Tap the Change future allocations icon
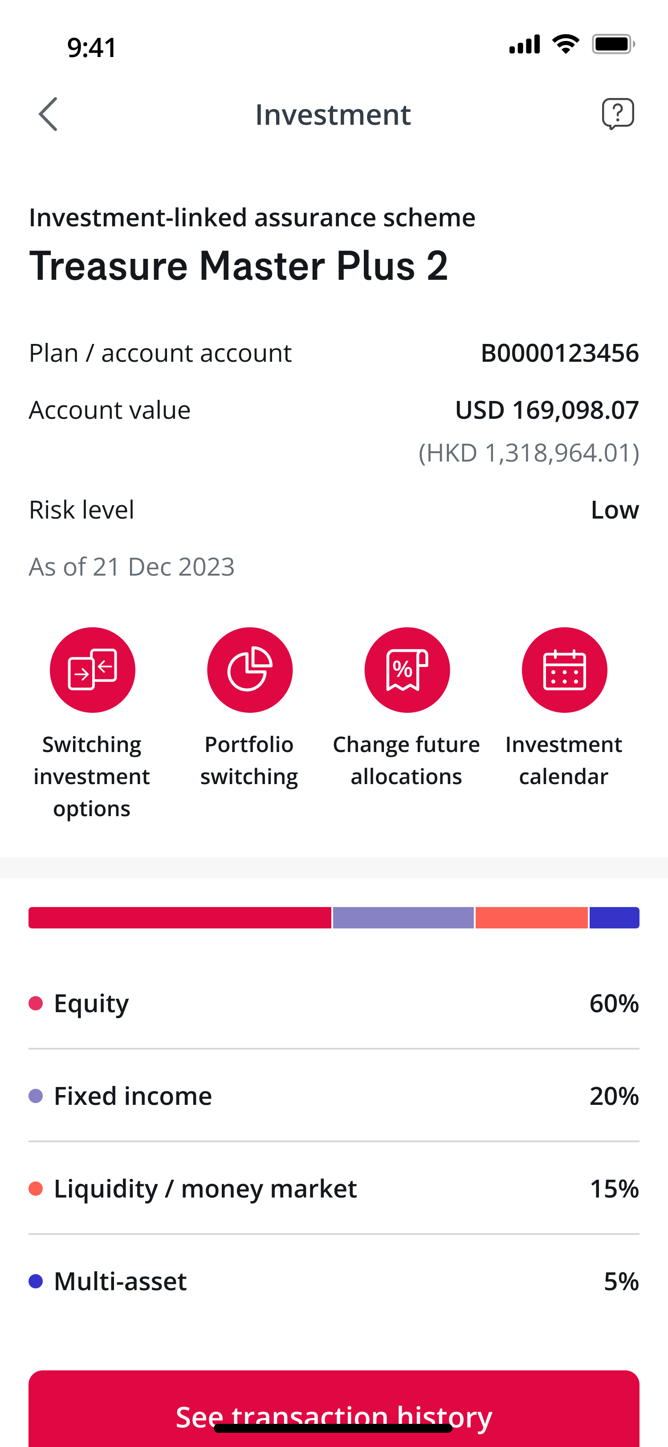This screenshot has height=1447, width=668. 407,670
